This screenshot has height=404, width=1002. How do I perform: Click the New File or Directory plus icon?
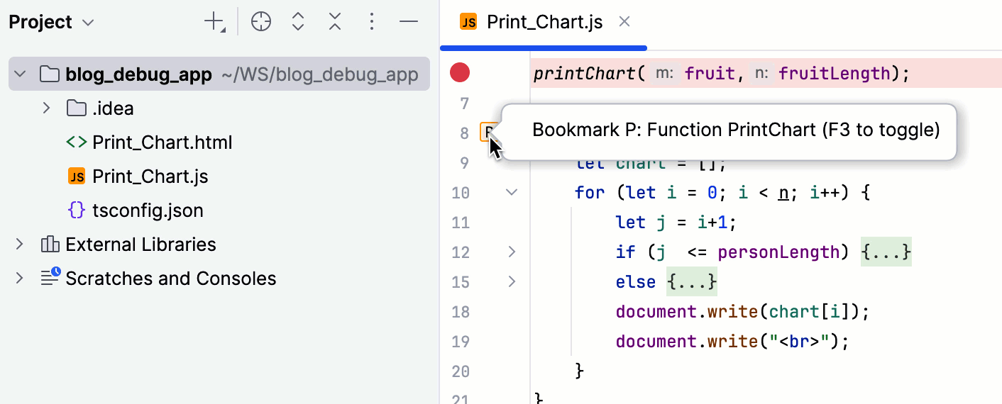click(214, 22)
